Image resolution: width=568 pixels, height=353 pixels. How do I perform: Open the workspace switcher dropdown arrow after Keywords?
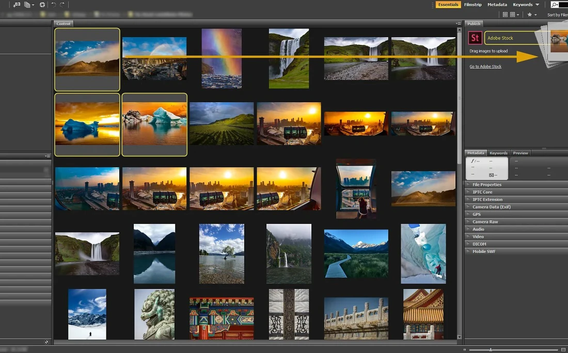click(538, 5)
